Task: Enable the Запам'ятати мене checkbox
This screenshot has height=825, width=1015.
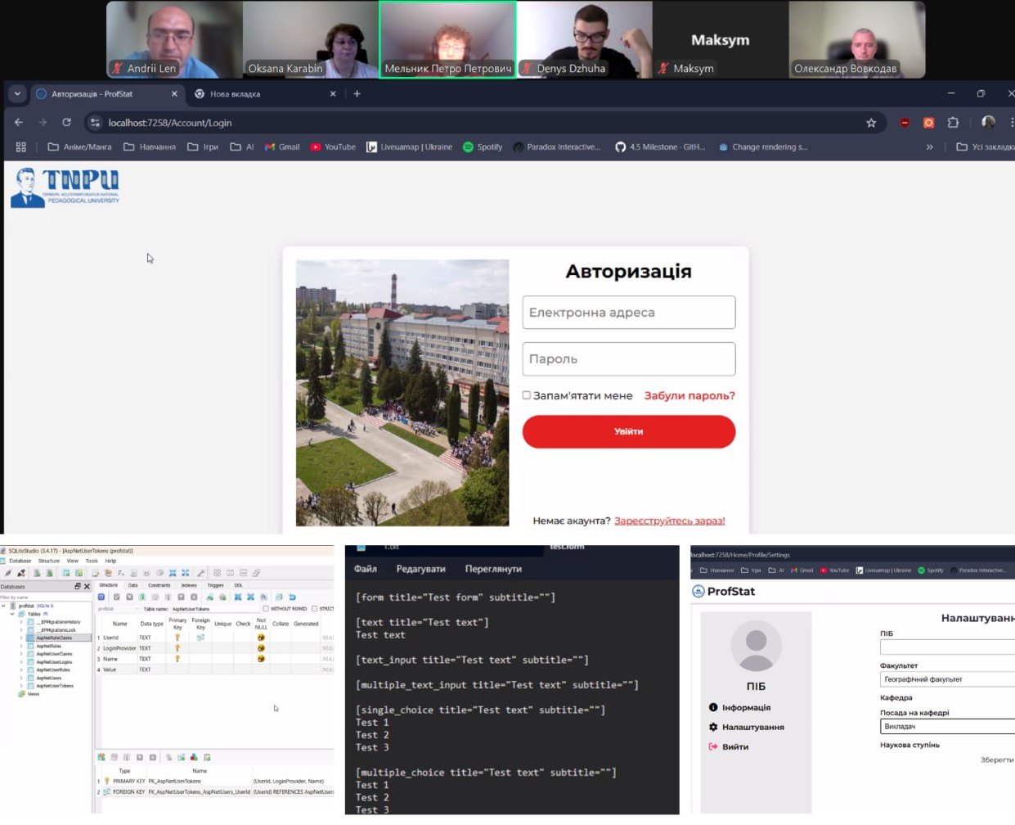Action: 527,395
